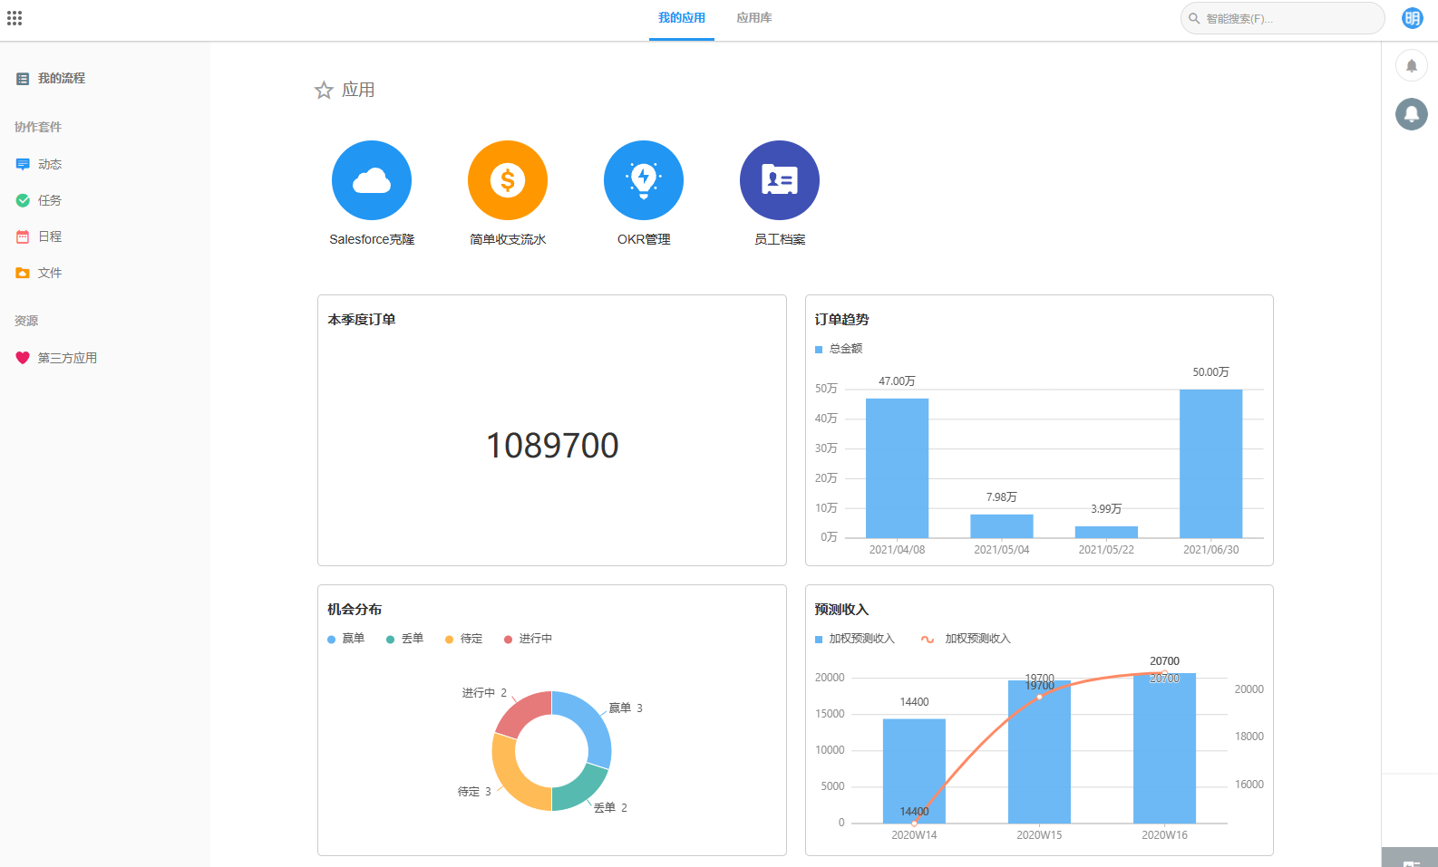
Task: Open the user avatar 明
Action: pos(1412,18)
